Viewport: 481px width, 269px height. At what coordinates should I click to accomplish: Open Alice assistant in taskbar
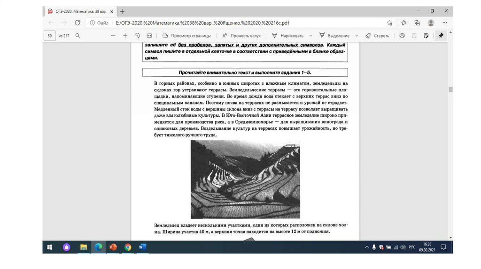66,247
